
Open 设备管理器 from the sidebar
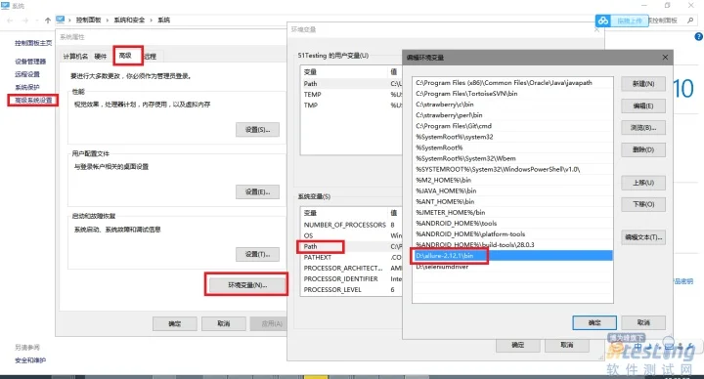(x=30, y=62)
